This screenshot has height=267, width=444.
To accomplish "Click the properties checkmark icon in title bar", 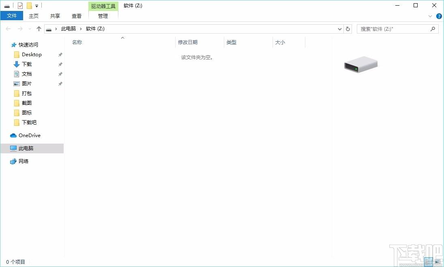I will tap(20, 6).
